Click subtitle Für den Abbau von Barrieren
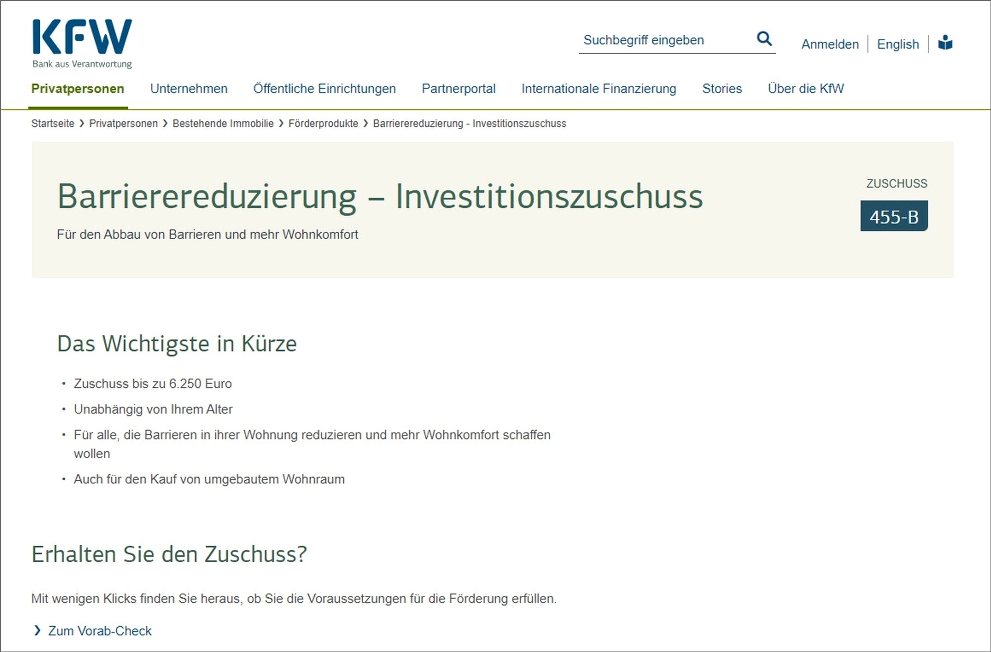Screen dimensions: 991x652 click(x=207, y=234)
